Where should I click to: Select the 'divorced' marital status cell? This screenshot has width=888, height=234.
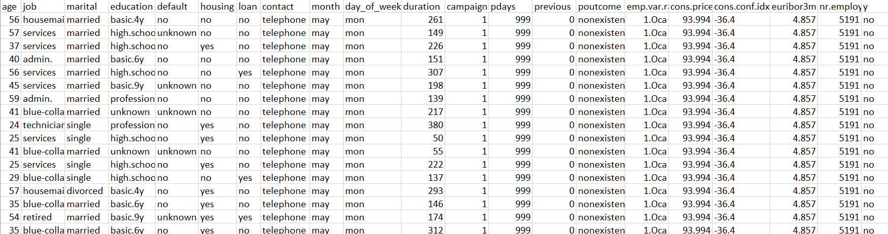point(87,191)
